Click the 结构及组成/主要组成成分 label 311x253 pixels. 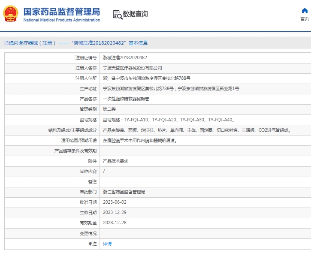[x=72, y=130]
